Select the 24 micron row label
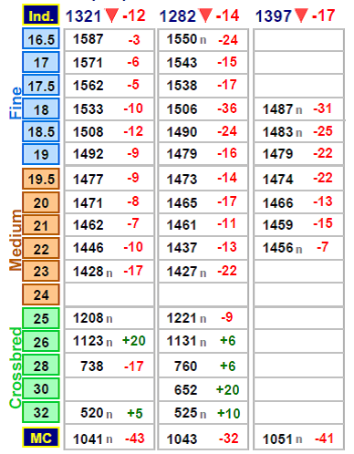Viewport: 354px width, 454px height. [x=41, y=294]
